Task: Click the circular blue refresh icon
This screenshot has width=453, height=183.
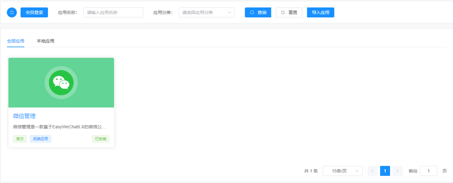Action: click(12, 12)
